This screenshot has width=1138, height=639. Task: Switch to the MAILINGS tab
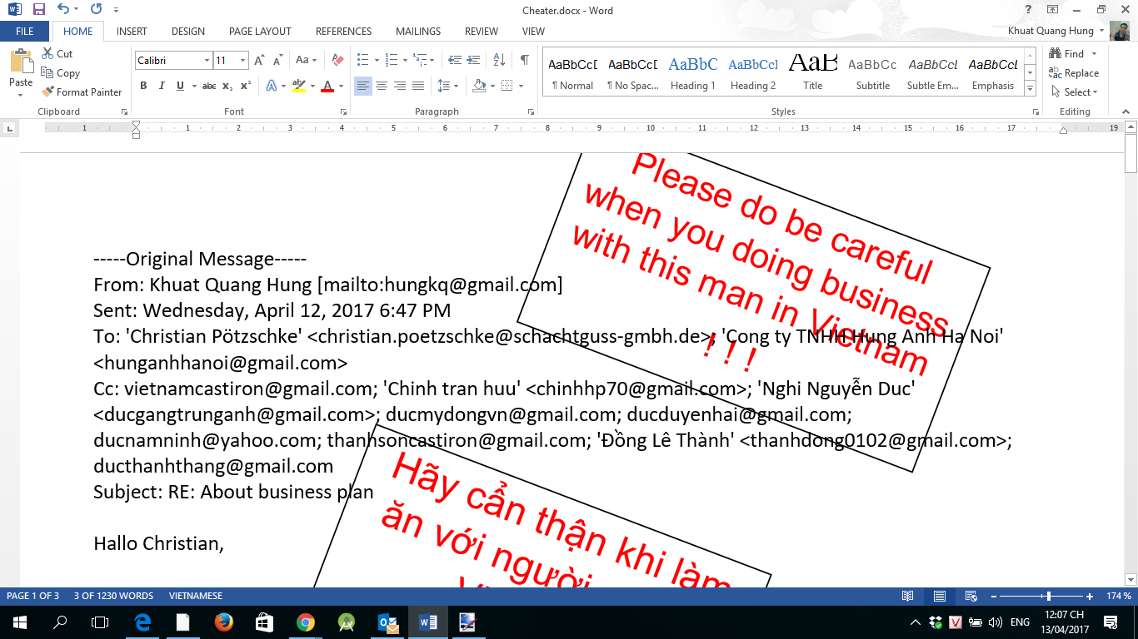418,32
